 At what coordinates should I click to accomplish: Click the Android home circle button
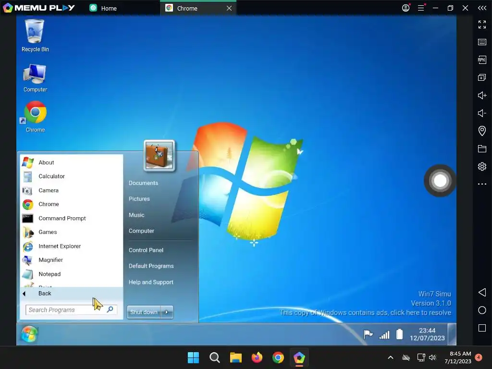point(482,310)
